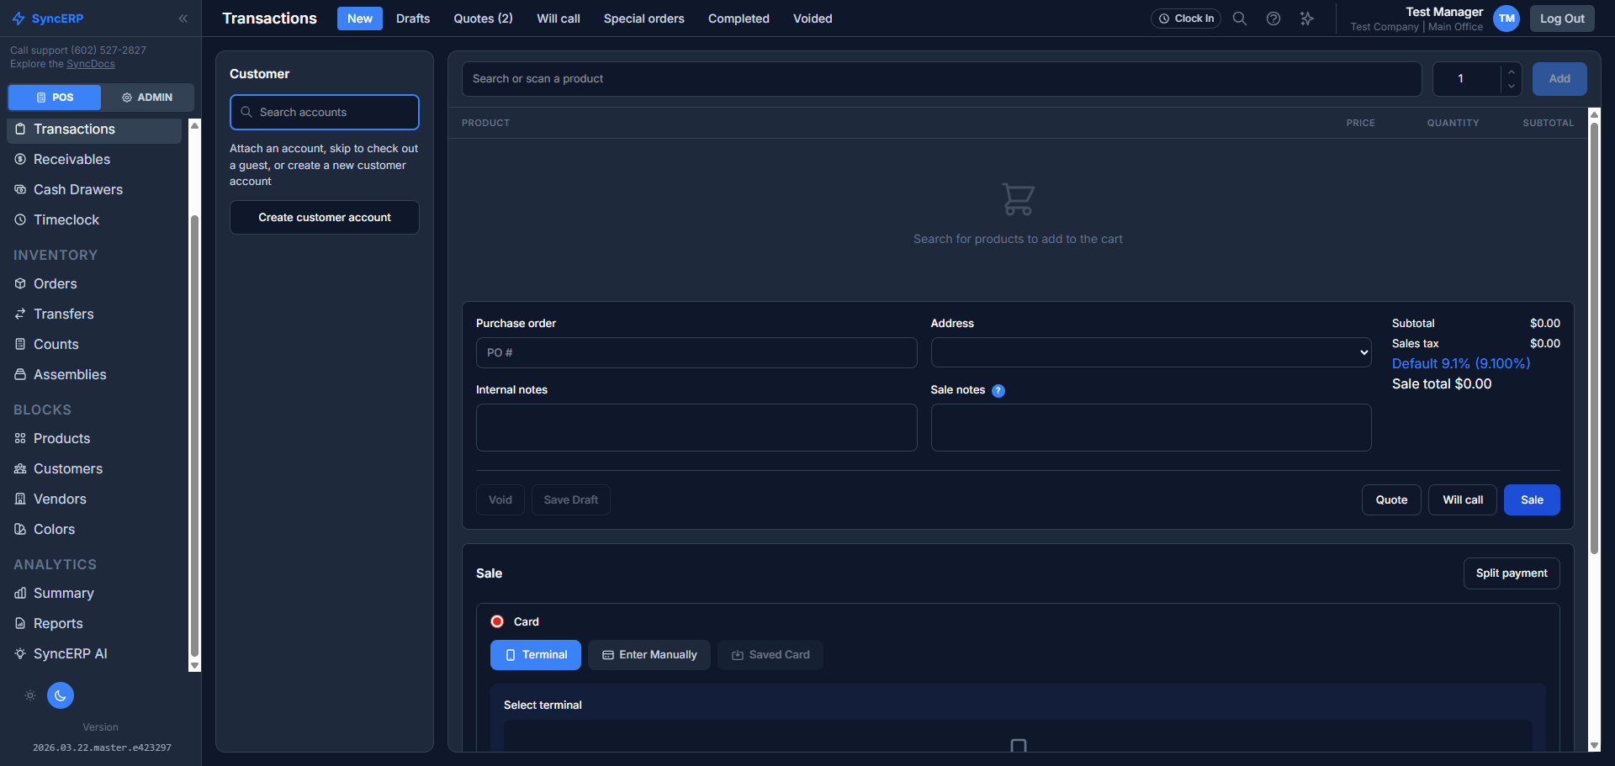
Task: Open Reports under Analytics
Action: pos(57,623)
